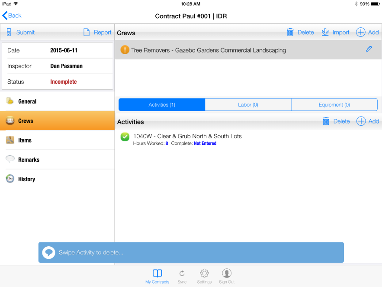The width and height of the screenshot is (382, 287).
Task: Open the Report document
Action: click(97, 33)
